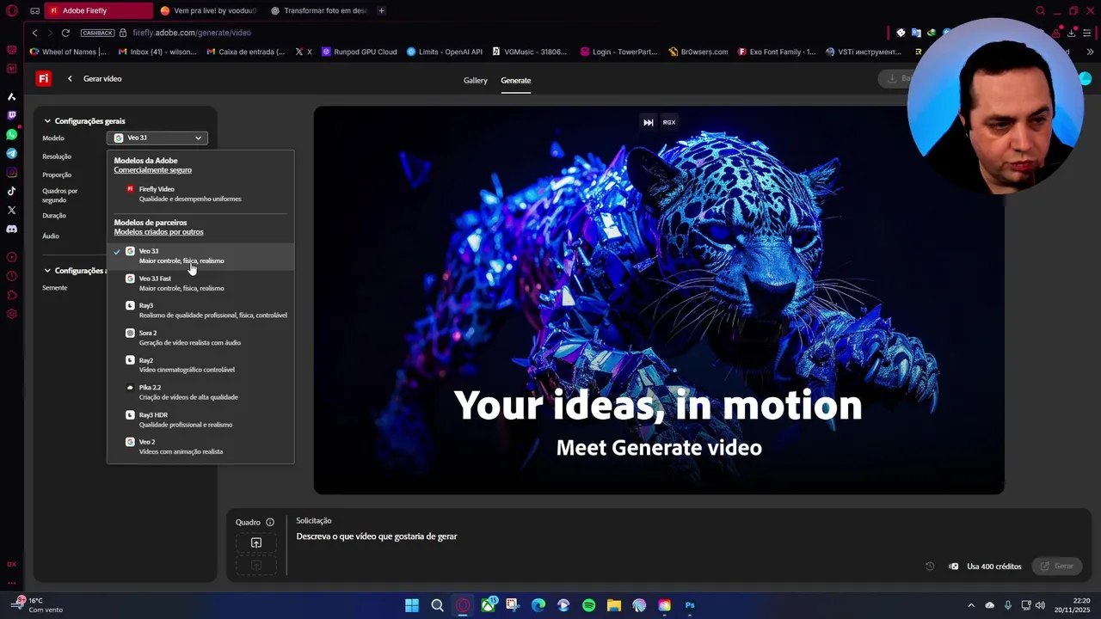Open sidebar settings gear icon

[x=11, y=314]
